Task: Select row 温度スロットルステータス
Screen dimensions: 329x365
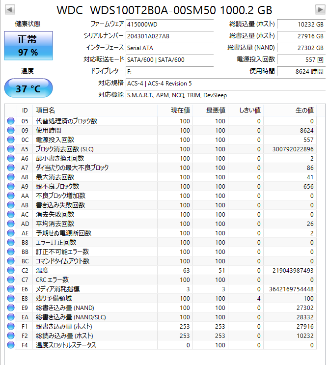Action: point(161,345)
